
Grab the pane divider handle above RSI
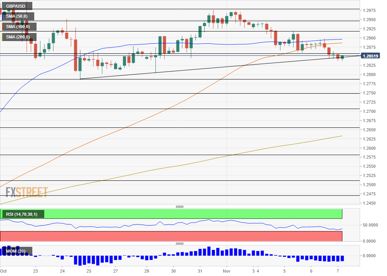pos(180,207)
